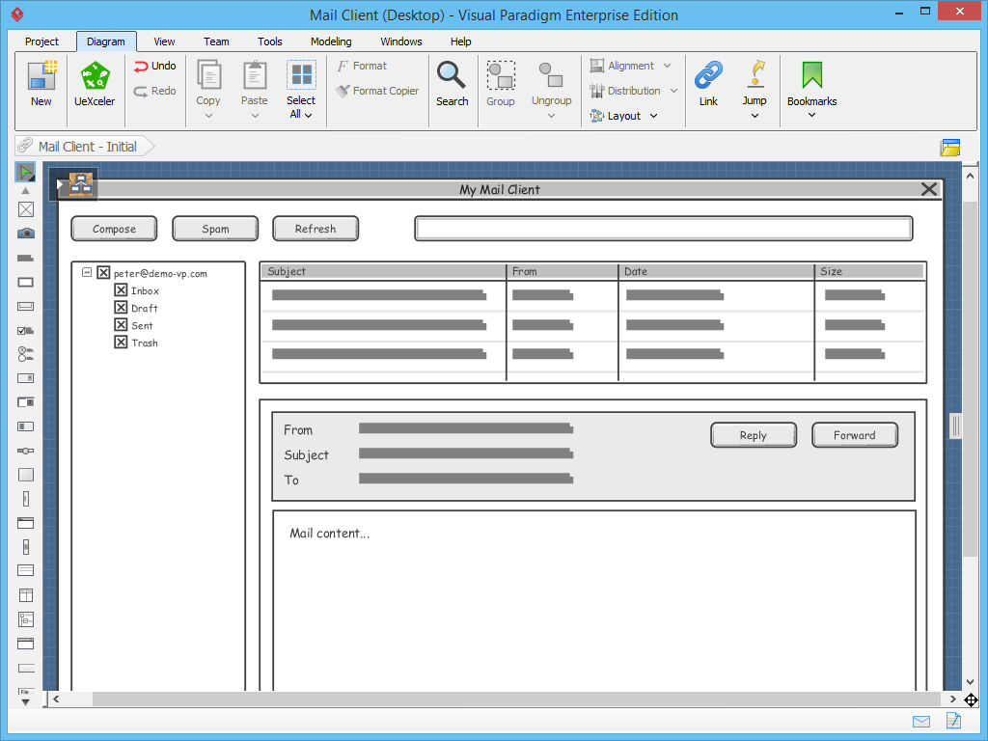This screenshot has height=741, width=988.
Task: Pick the slider widget tool in the palette
Action: coord(26,451)
